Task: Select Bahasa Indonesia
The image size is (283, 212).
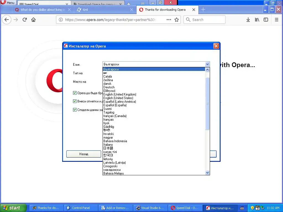Action: (154, 141)
